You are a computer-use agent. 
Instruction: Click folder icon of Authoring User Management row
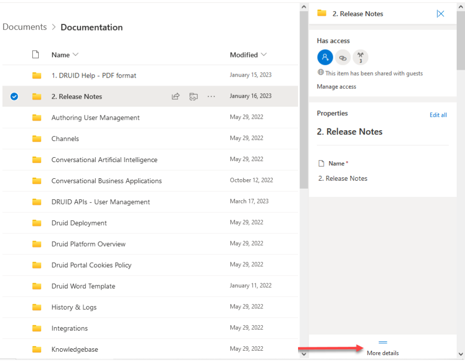click(37, 117)
